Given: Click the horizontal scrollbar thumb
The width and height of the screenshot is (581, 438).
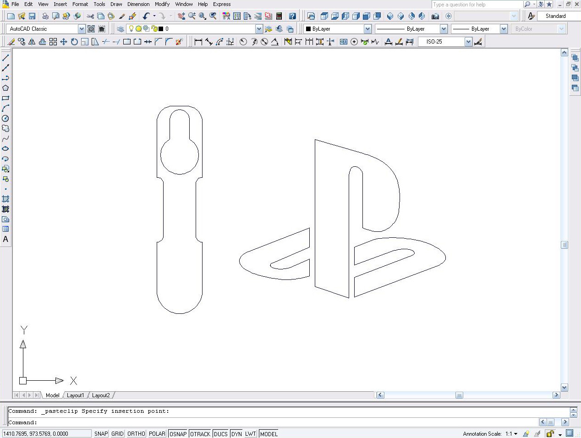Looking at the screenshot, I should point(459,395).
